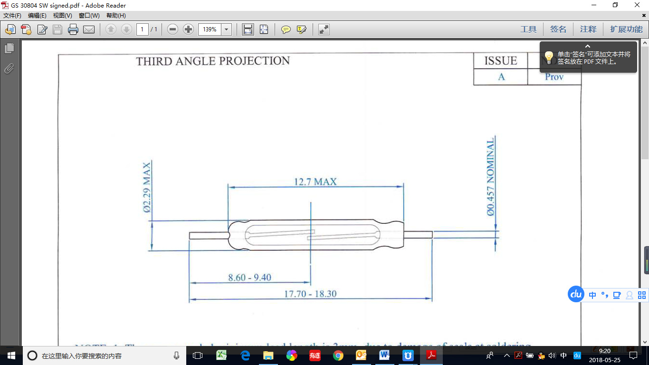Screen dimensions: 649x365
Task: Open the Sign/Fill document pencil icon
Action: coord(42,29)
